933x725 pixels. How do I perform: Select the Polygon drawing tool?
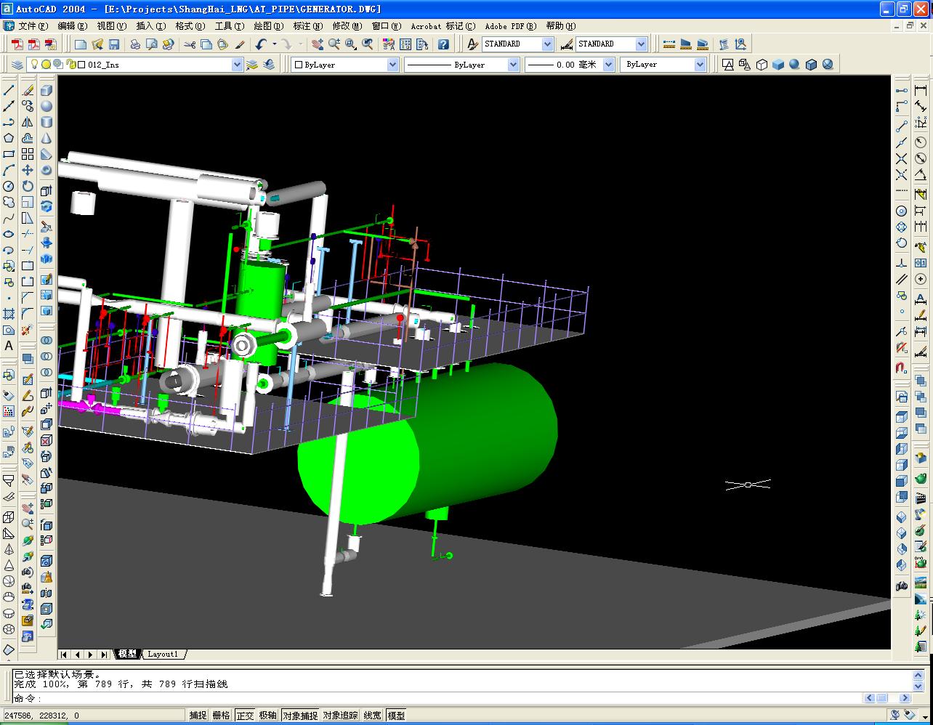[9, 138]
